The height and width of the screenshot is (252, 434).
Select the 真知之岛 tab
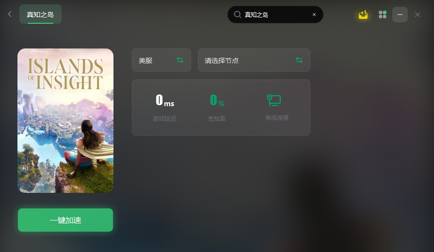click(x=40, y=14)
